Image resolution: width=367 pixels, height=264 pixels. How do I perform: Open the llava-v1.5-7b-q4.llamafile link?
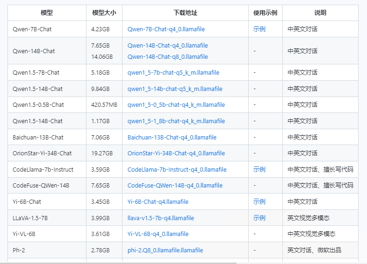(160, 218)
